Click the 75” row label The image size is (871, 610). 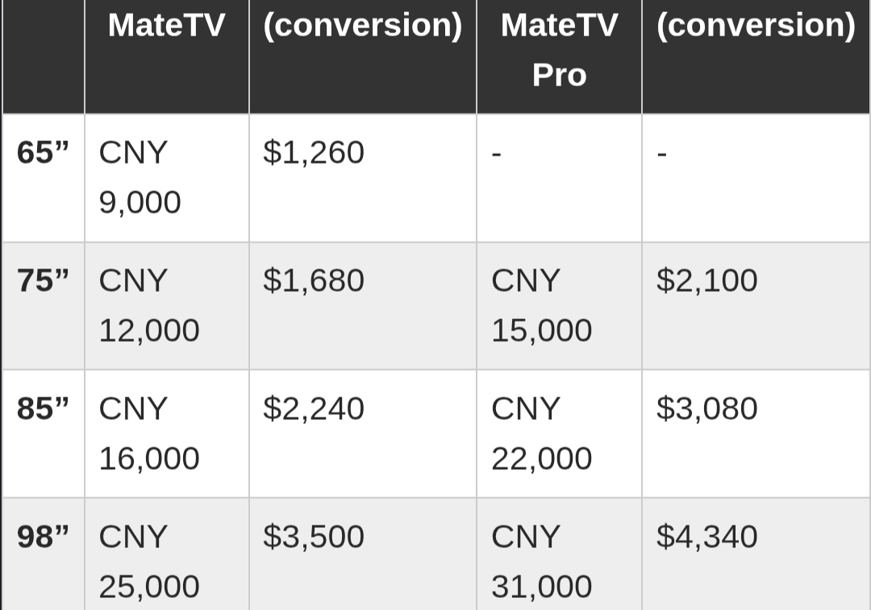(43, 280)
